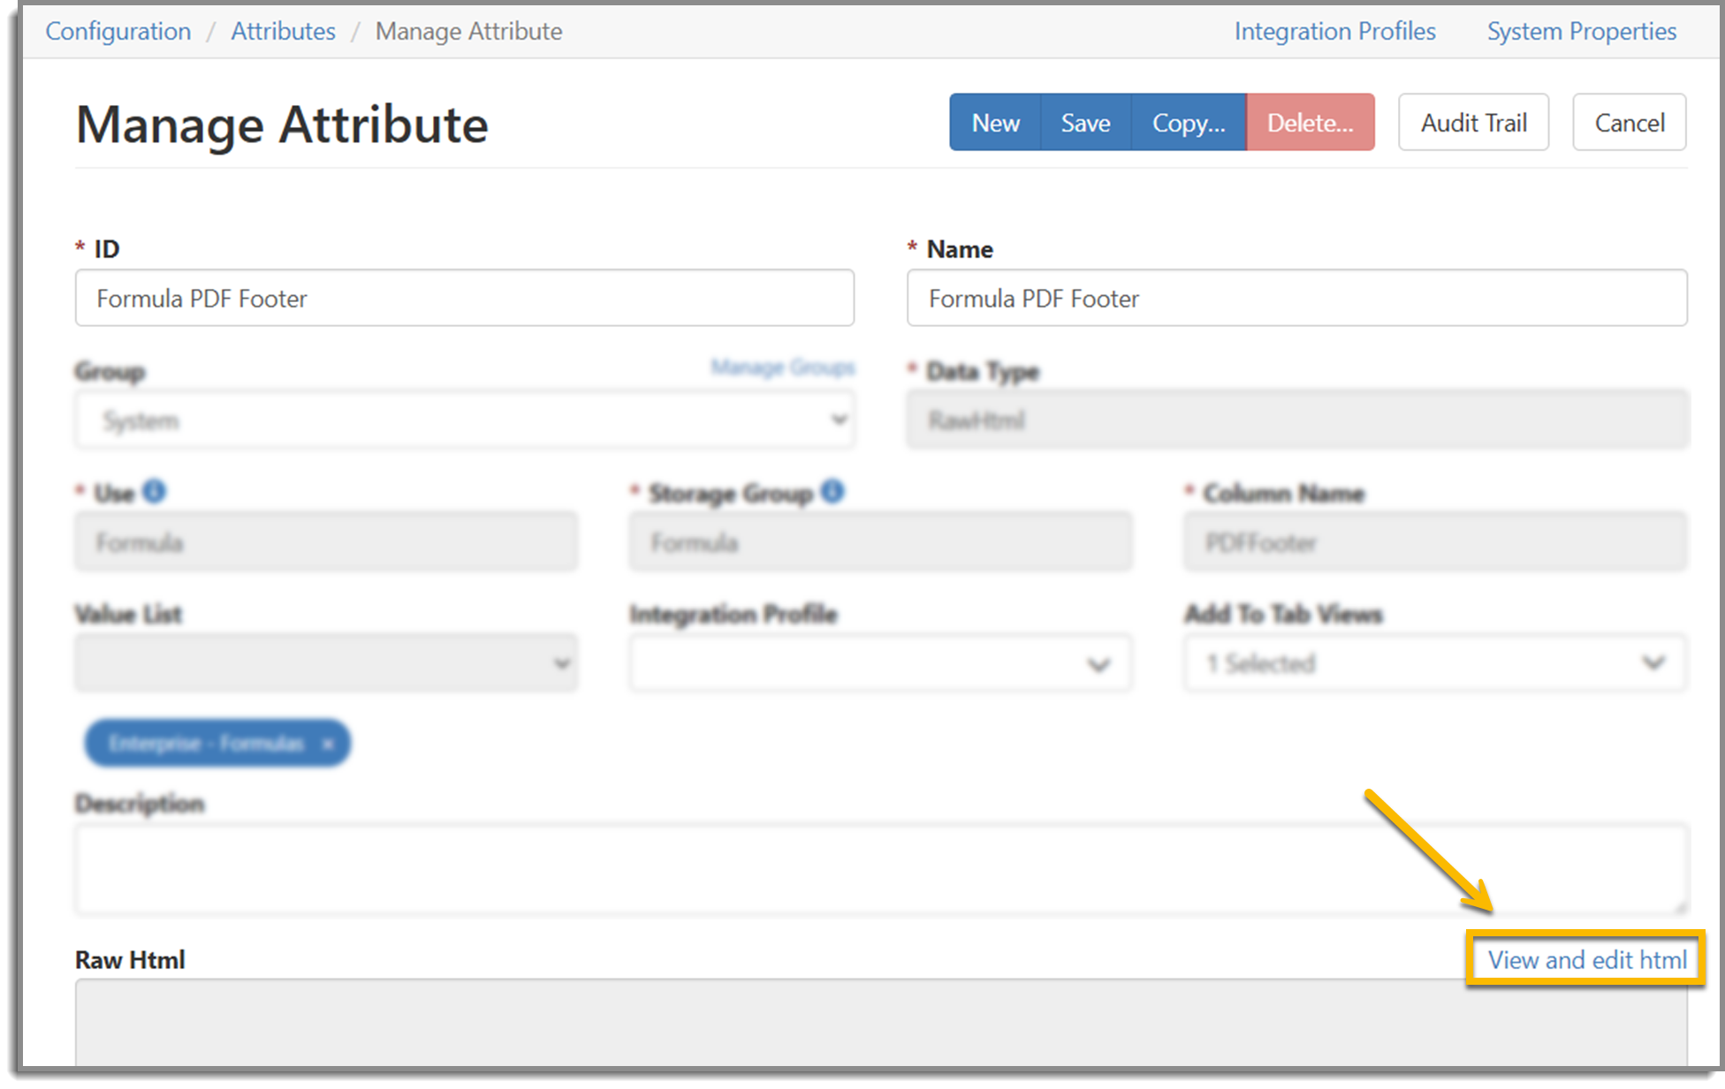The width and height of the screenshot is (1725, 1089).
Task: Go to Configuration breadcrumb
Action: point(118,31)
